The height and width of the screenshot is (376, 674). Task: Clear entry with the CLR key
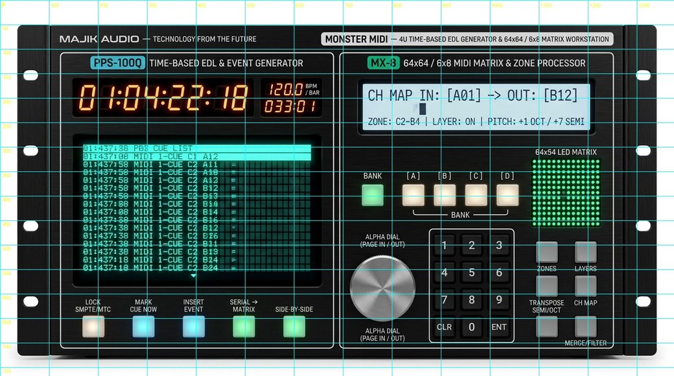tap(445, 327)
